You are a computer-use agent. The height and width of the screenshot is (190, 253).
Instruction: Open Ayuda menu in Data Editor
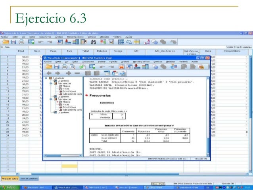128,37
